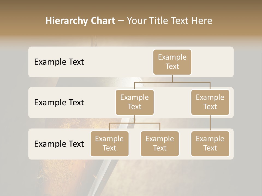This screenshot has height=196, width=262.
Task: Click the "Example Text" label in the second row
Action: coord(59,103)
